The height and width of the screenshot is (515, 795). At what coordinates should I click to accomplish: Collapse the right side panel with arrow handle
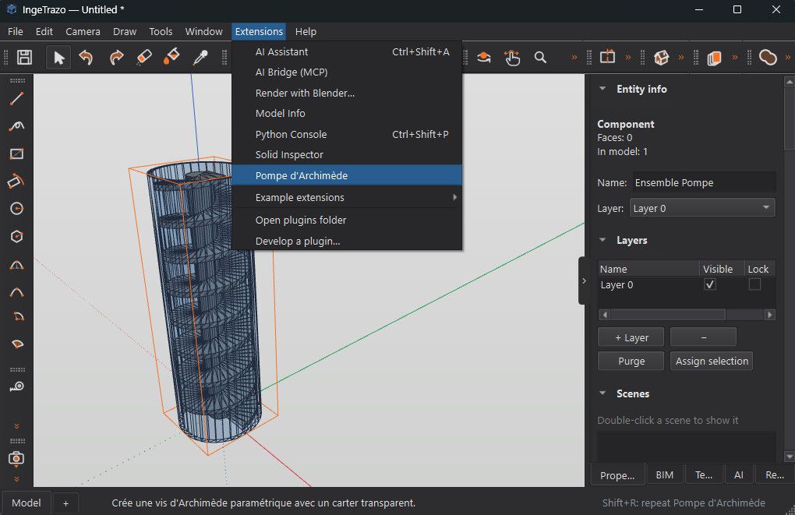click(584, 280)
